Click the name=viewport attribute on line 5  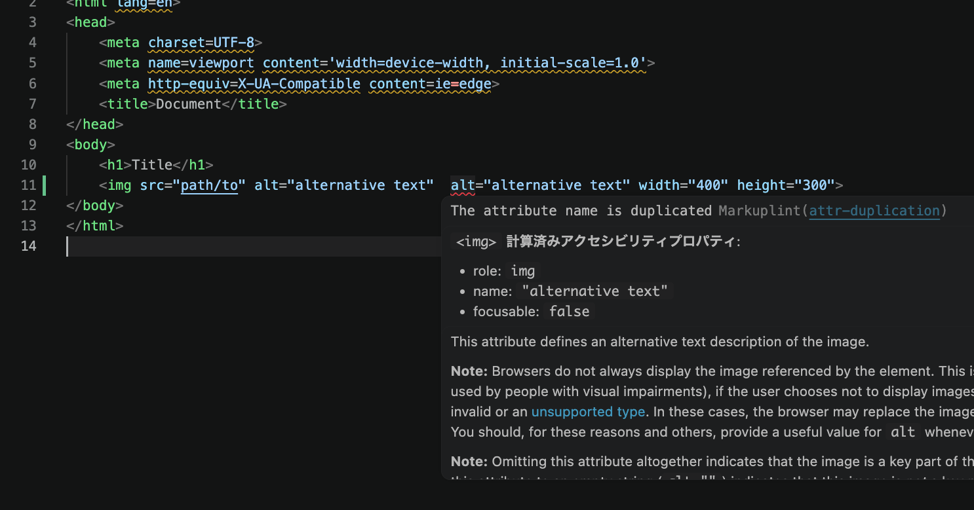(x=200, y=62)
